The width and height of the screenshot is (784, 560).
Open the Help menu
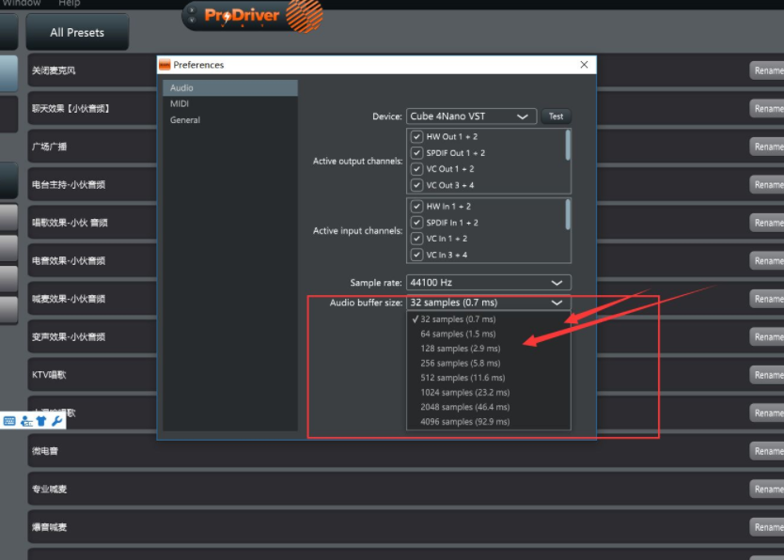click(x=69, y=3)
